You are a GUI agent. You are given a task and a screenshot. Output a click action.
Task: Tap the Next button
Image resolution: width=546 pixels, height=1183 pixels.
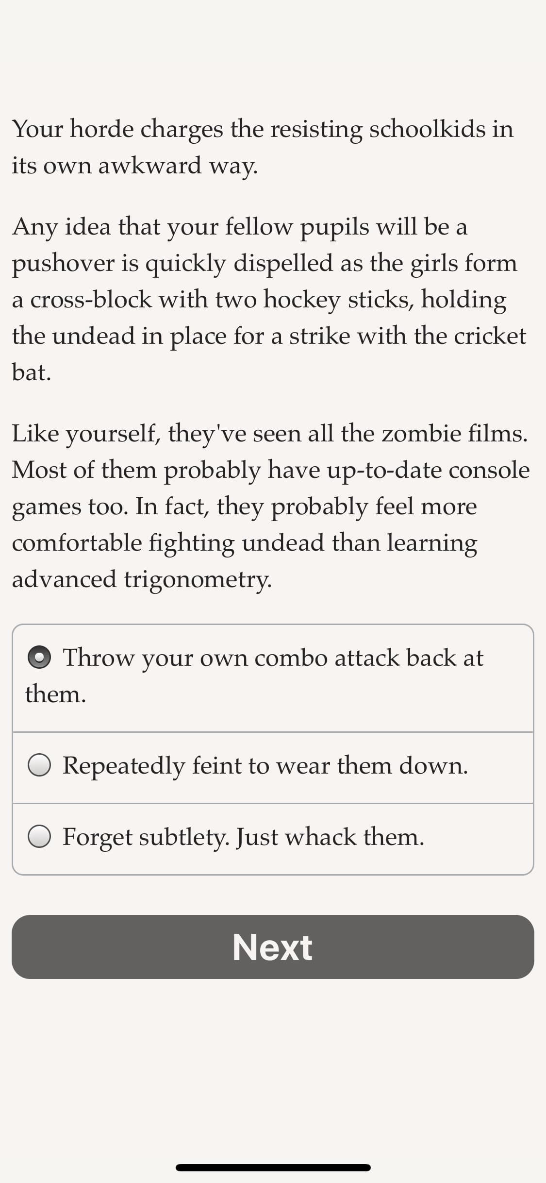273,947
